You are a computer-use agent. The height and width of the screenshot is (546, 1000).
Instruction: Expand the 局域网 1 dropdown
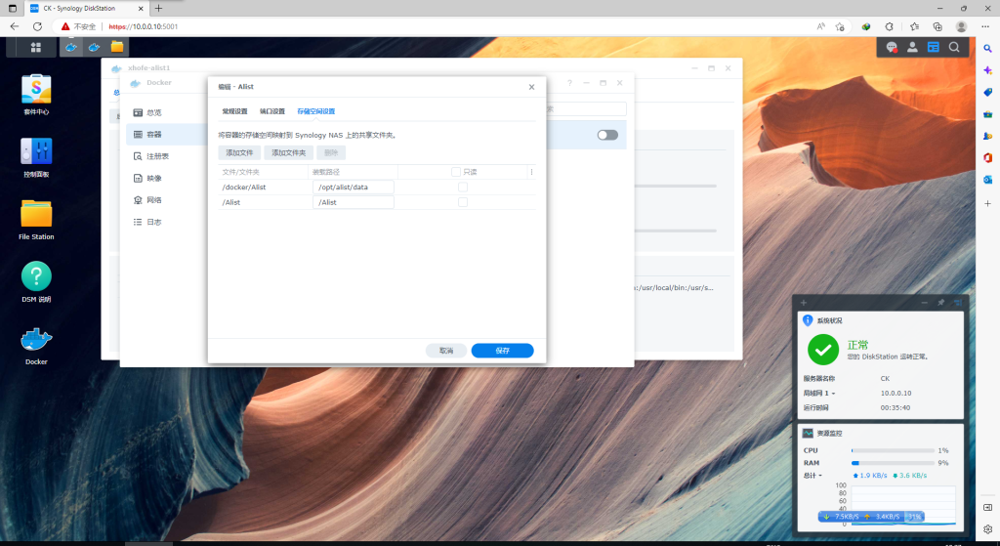819,393
